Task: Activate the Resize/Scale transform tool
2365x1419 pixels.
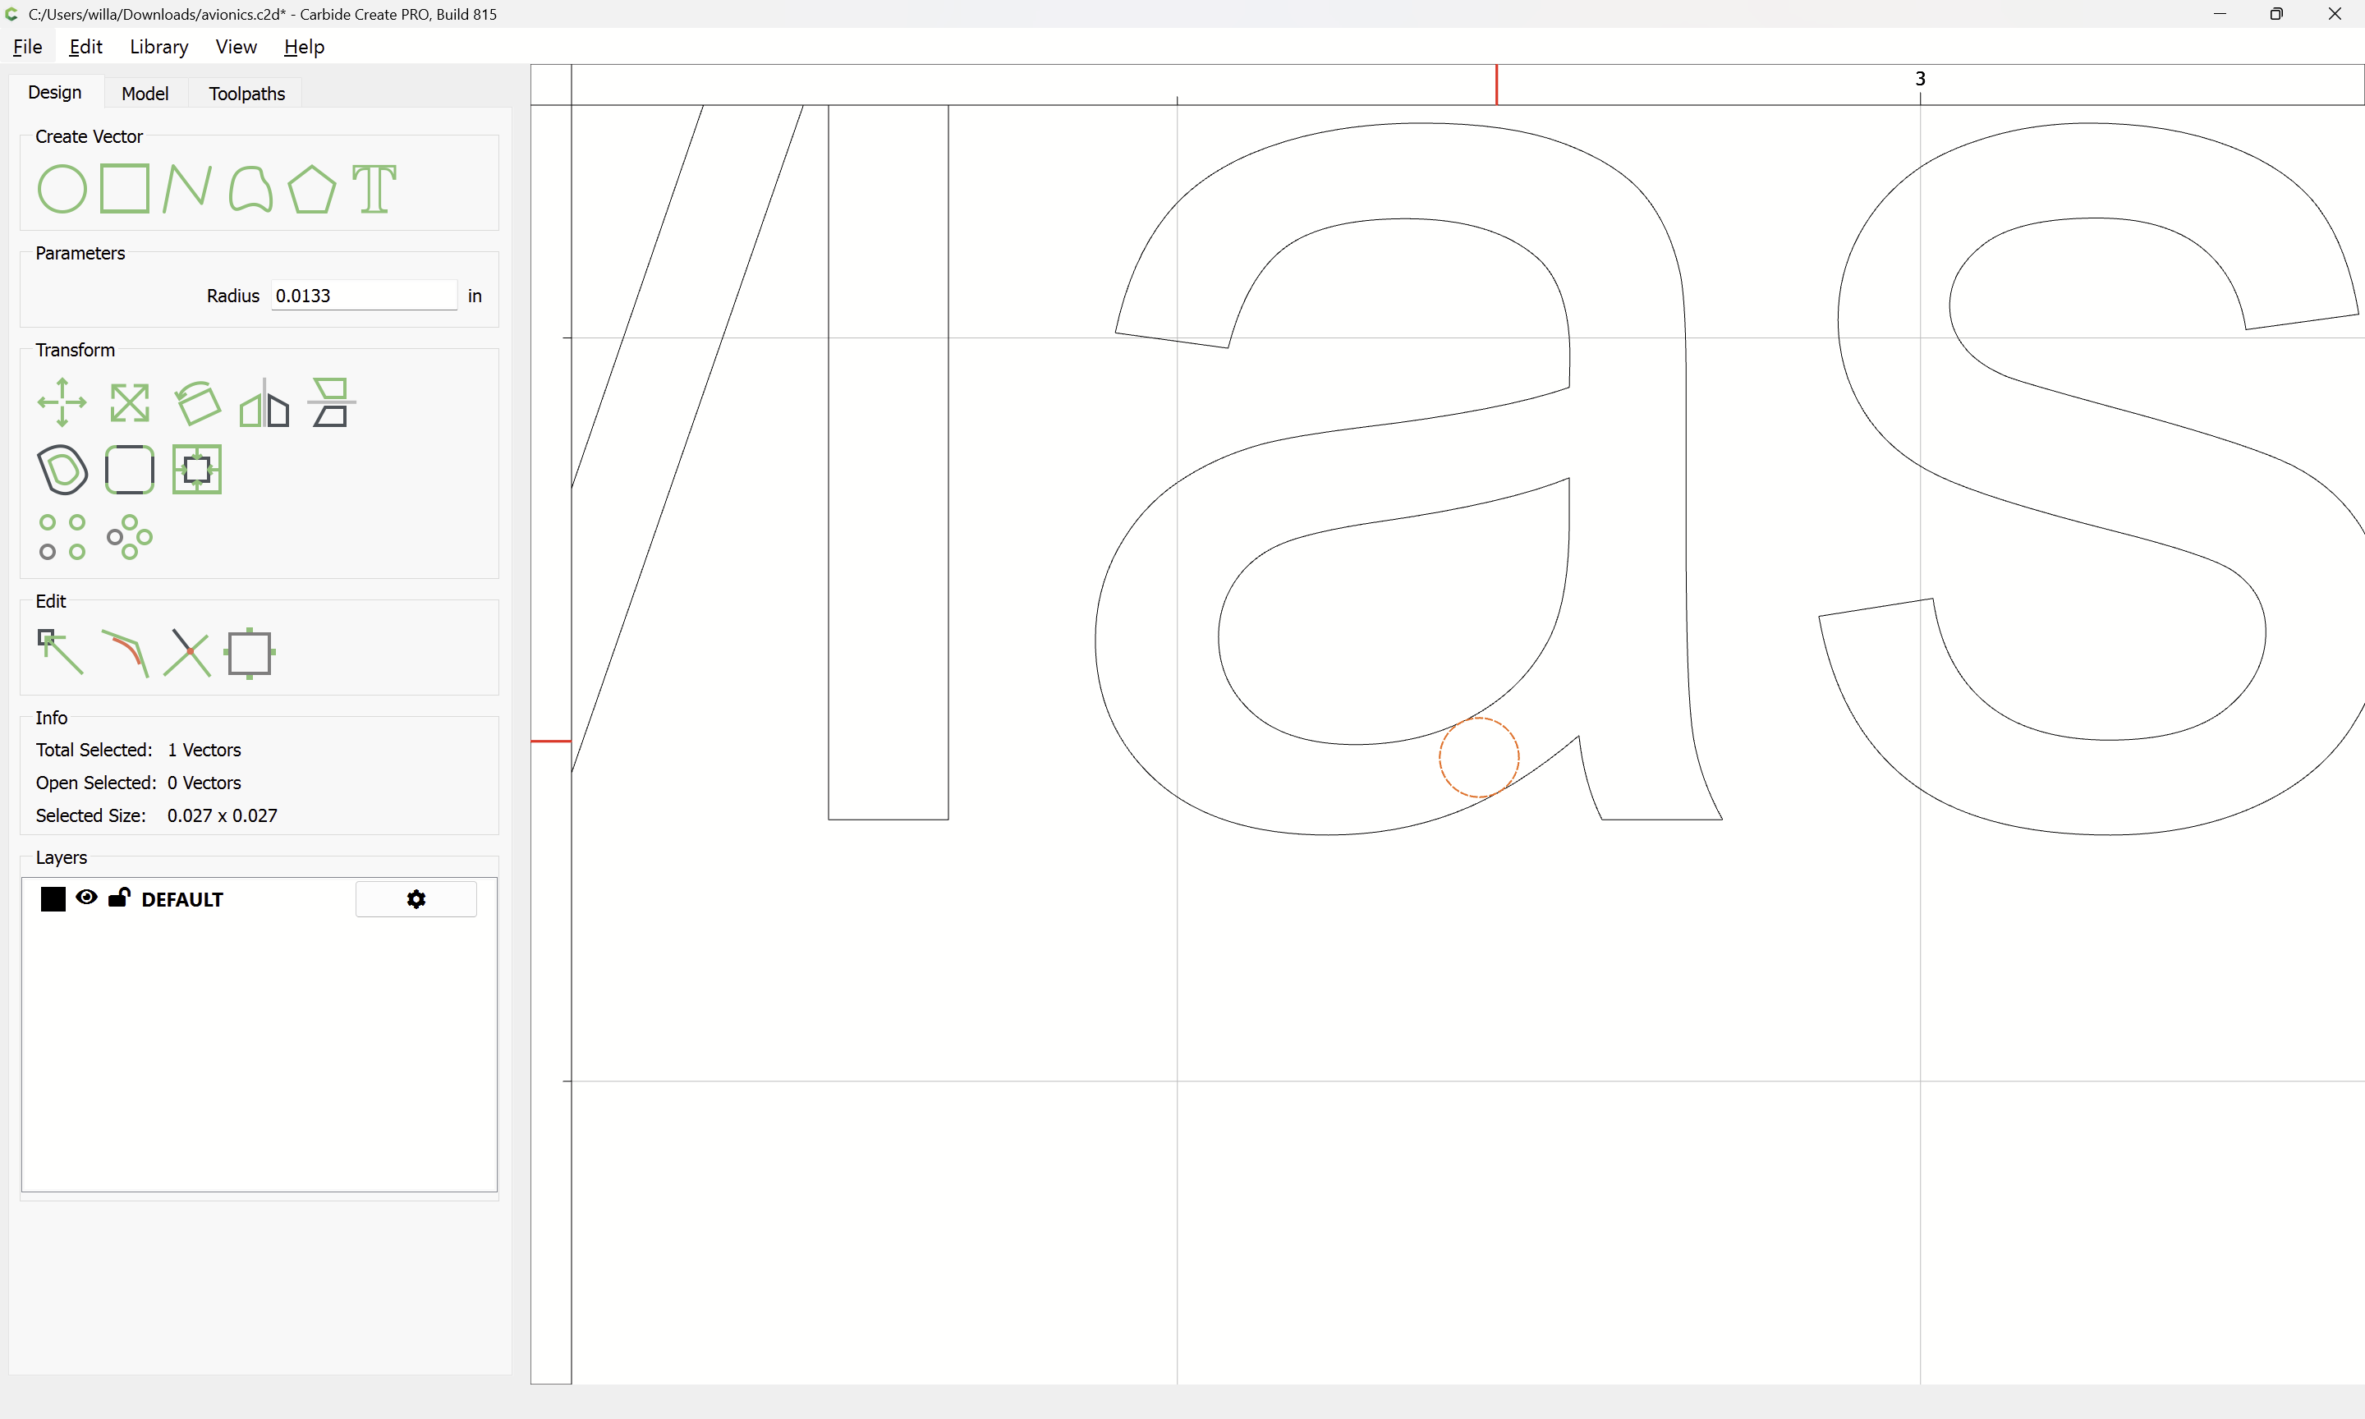Action: [130, 402]
